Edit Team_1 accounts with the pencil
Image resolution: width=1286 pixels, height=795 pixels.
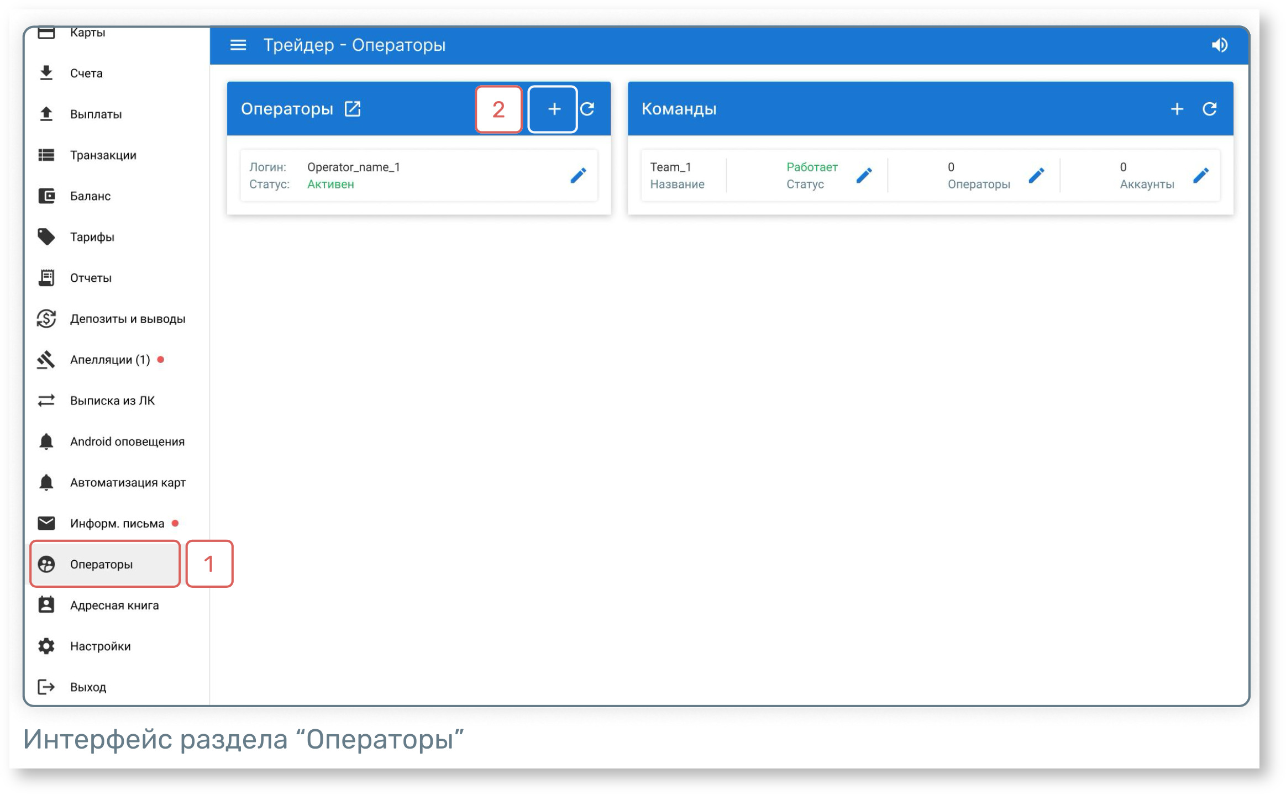[1201, 176]
